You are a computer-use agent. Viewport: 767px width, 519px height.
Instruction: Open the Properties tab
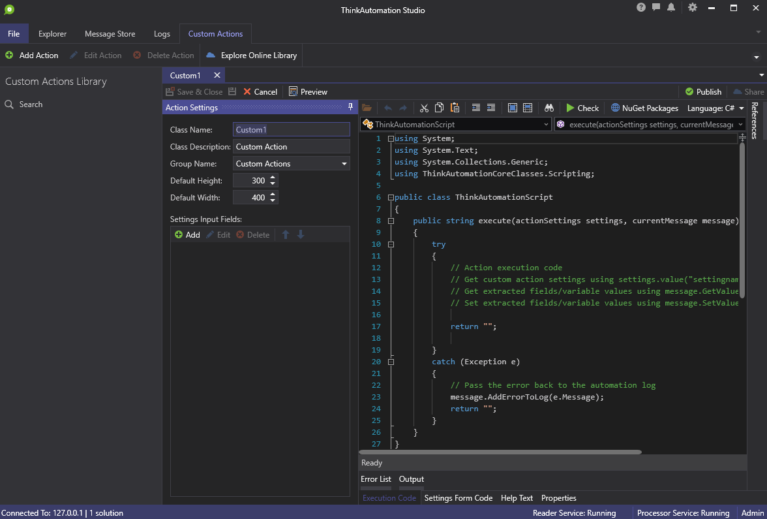click(x=558, y=498)
